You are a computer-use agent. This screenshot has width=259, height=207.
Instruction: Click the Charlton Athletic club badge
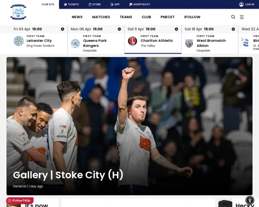coord(133,41)
